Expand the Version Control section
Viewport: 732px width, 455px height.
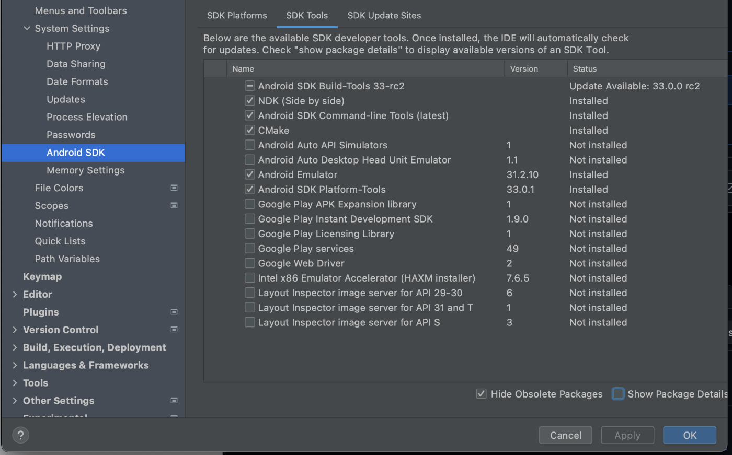pos(15,330)
